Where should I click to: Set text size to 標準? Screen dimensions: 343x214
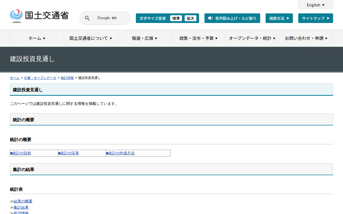[x=176, y=18]
